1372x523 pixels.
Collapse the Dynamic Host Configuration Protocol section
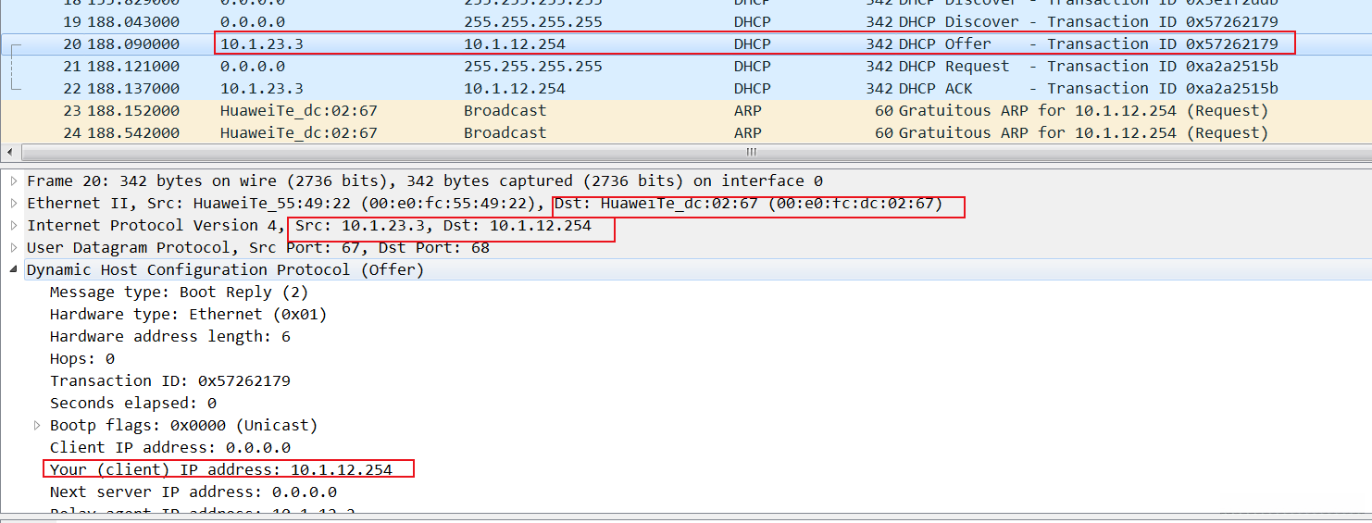pyautogui.click(x=14, y=269)
